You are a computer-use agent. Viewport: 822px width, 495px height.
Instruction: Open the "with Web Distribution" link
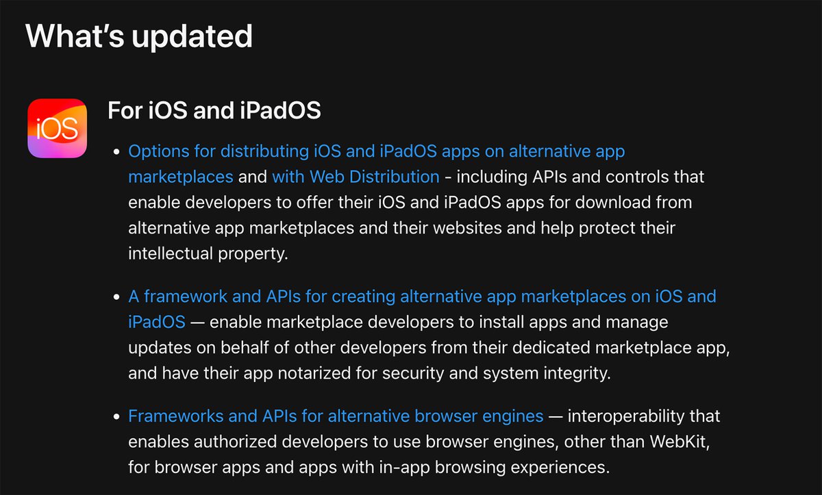[356, 177]
